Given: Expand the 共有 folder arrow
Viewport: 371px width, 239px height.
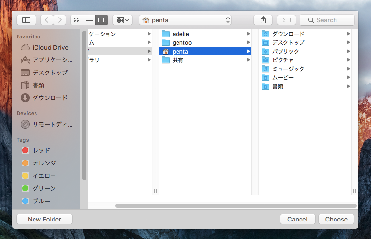Looking at the screenshot, I should click(x=248, y=60).
